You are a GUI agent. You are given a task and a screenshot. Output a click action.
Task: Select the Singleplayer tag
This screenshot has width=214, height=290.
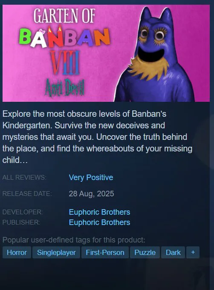tap(56, 252)
